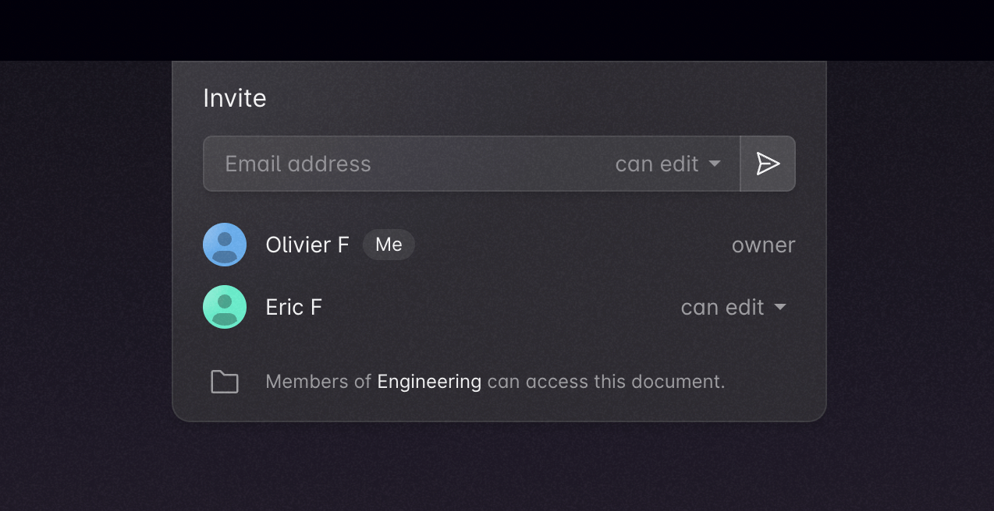Click Olivier F's blue avatar icon
The image size is (994, 511).
click(225, 245)
